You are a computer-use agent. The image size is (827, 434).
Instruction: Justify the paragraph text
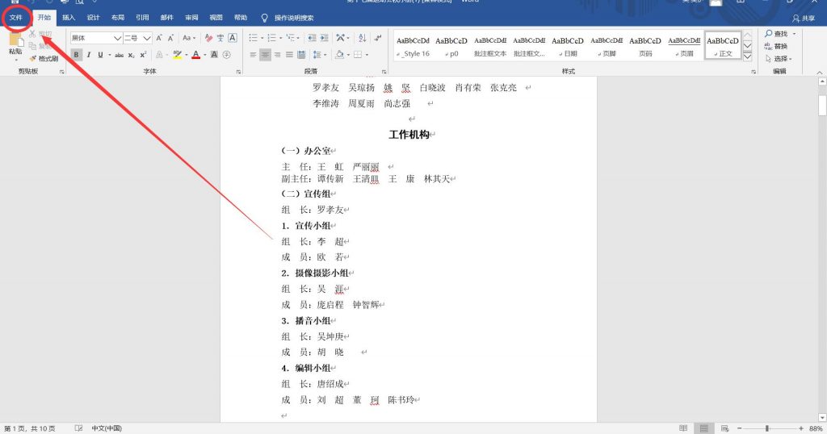(x=290, y=54)
